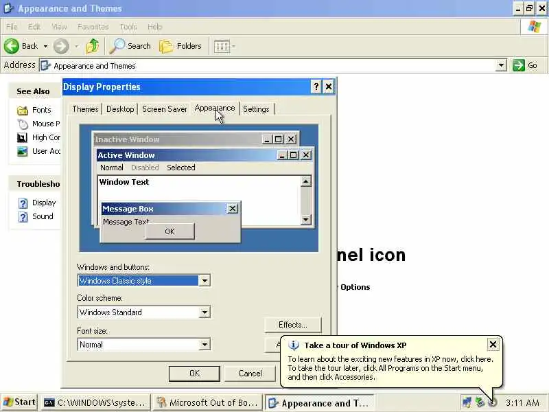Screen dimensions: 549x412
Task: Open the Tools menu
Action: pyautogui.click(x=128, y=27)
